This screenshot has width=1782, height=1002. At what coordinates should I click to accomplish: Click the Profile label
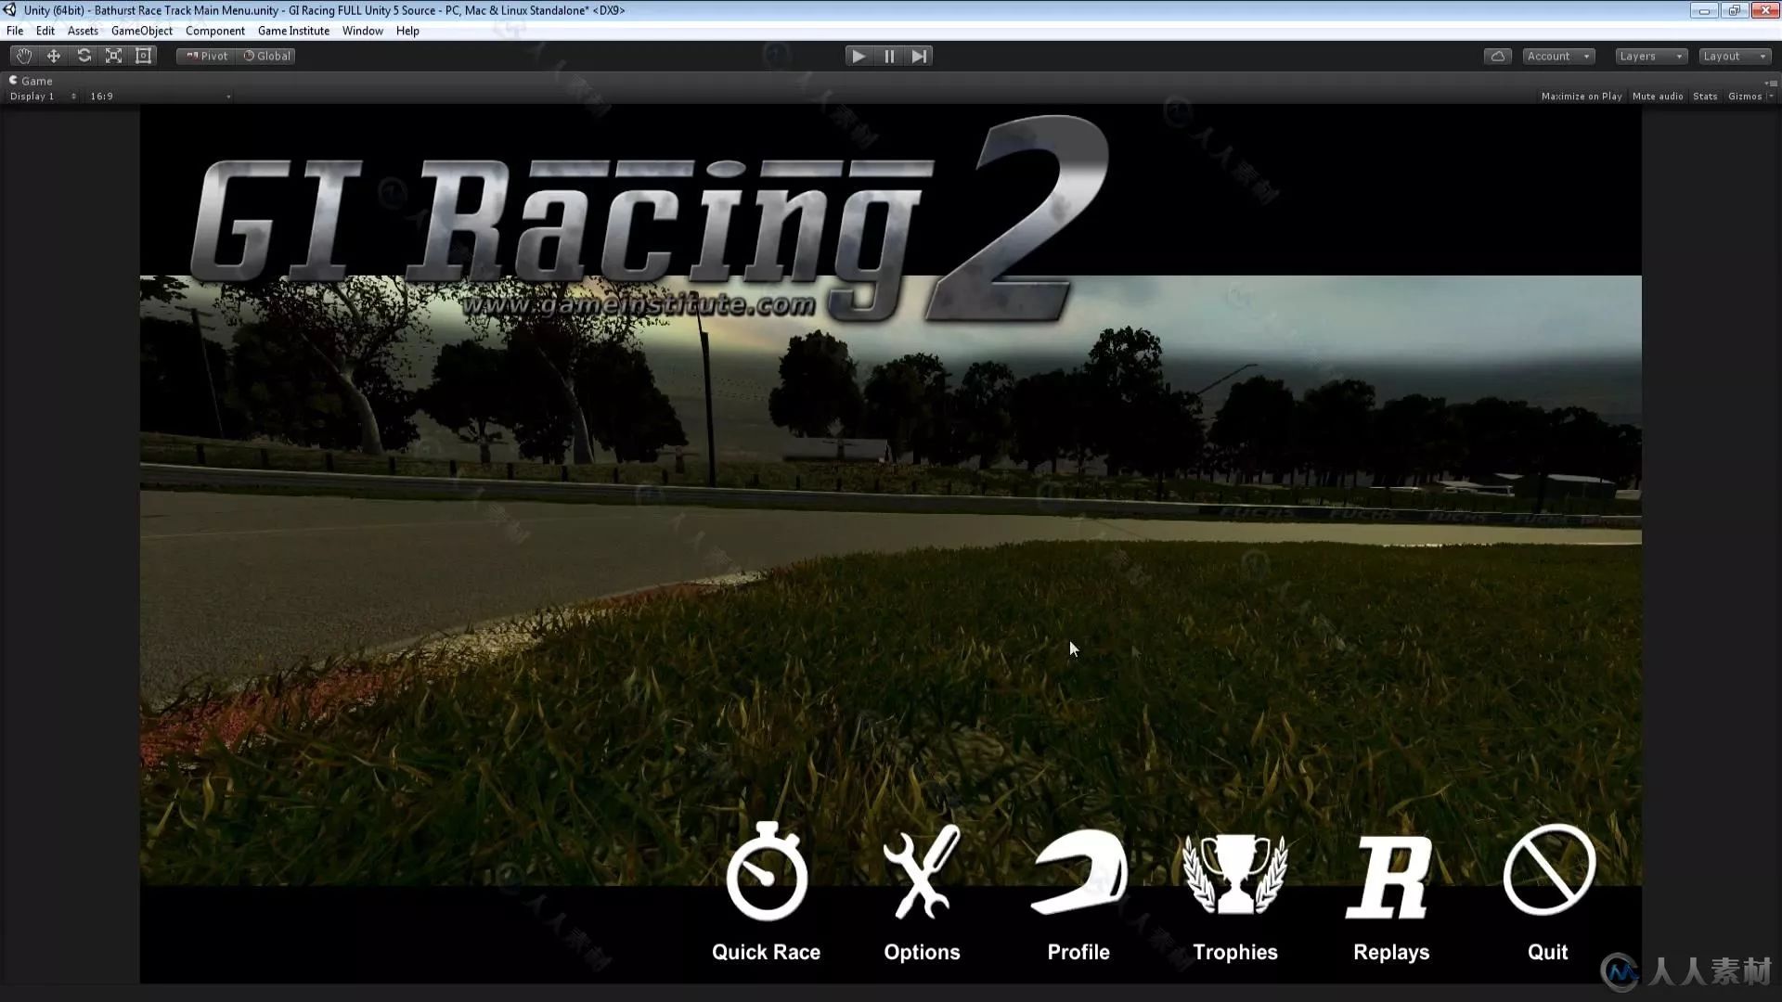[1078, 952]
